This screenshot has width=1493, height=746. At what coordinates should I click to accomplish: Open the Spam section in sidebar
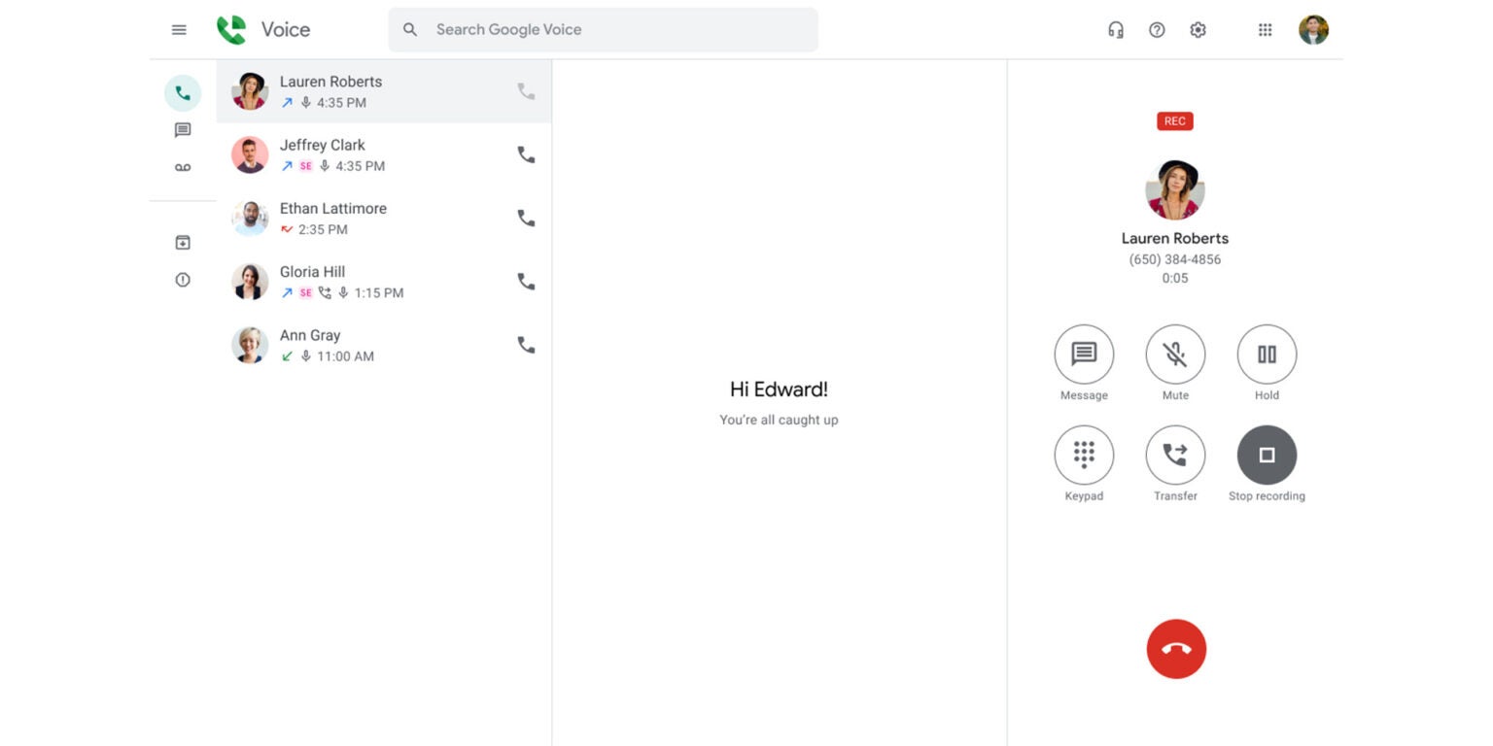(183, 280)
